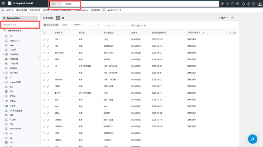
Task: Open the notifications bell icon
Action: 243,4
